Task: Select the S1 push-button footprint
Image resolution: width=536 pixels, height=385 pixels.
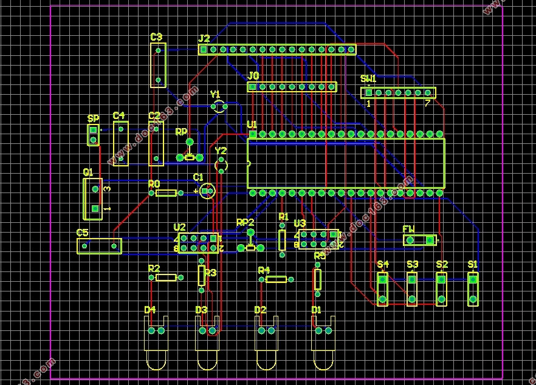Action: pyautogui.click(x=473, y=289)
